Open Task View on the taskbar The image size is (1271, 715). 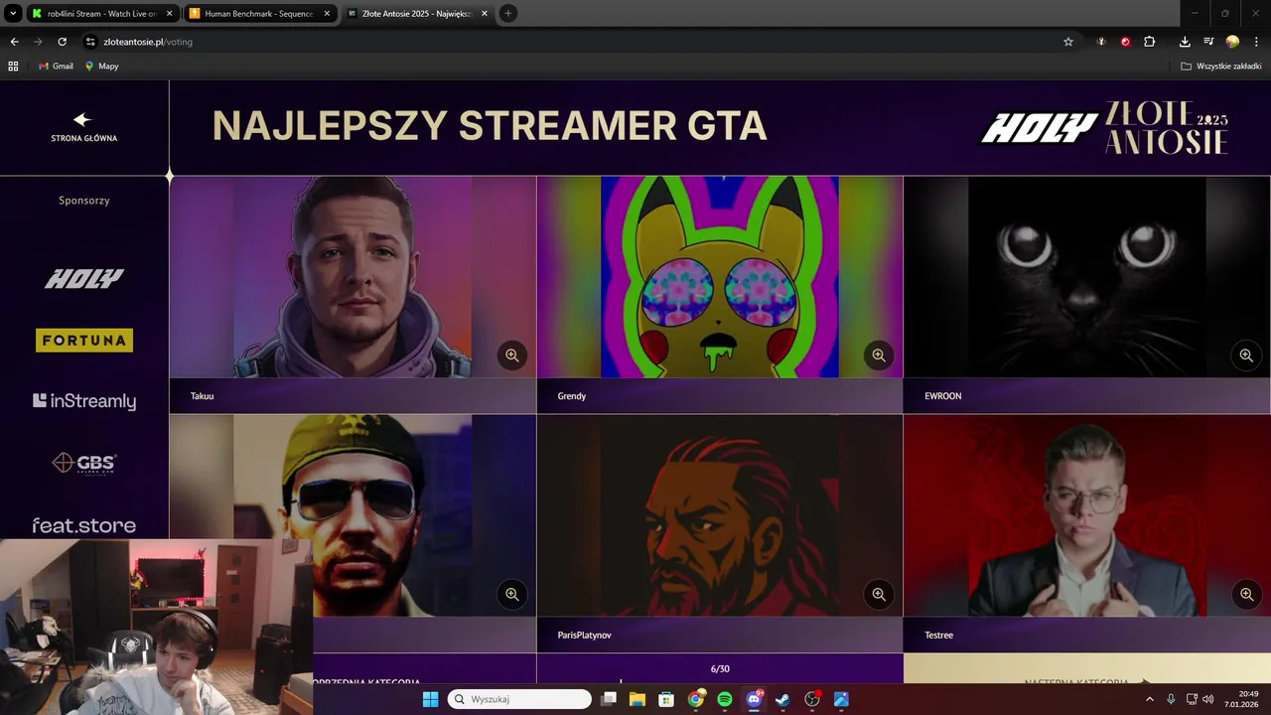tap(609, 699)
